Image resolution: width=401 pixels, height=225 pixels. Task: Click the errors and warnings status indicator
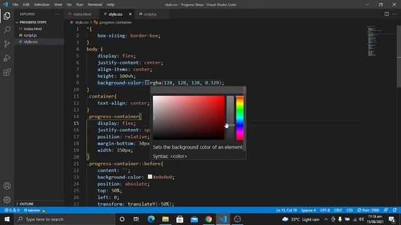pos(12,210)
